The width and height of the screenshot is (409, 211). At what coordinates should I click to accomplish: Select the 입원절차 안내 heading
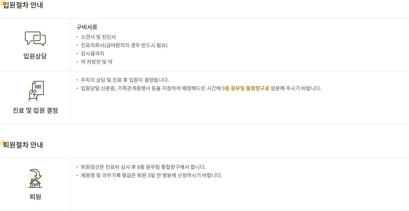23,5
